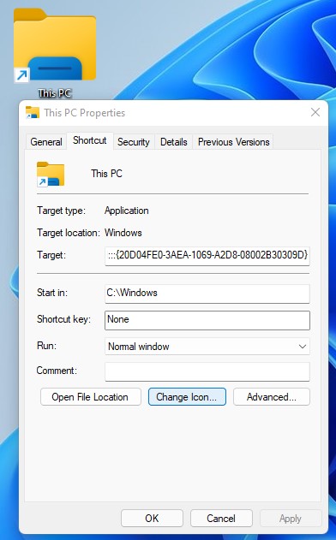Click the This PC shortcut icon inside the Shortcut tab
The height and width of the screenshot is (540, 336).
click(51, 174)
